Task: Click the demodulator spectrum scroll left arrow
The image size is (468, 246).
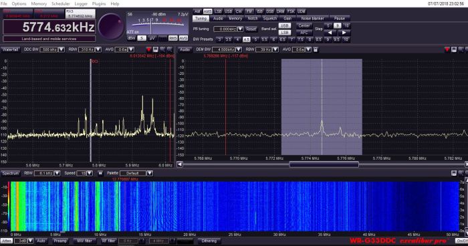Action: point(180,164)
